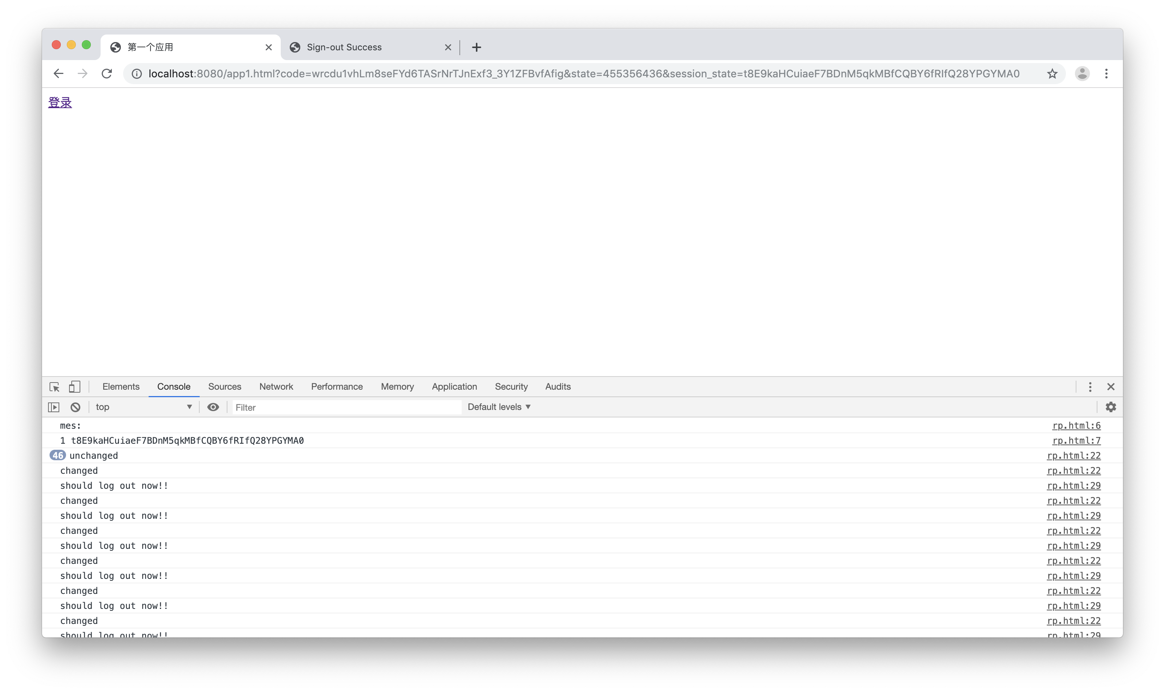
Task: Open the DevTools customize three-dot menu
Action: (x=1090, y=387)
